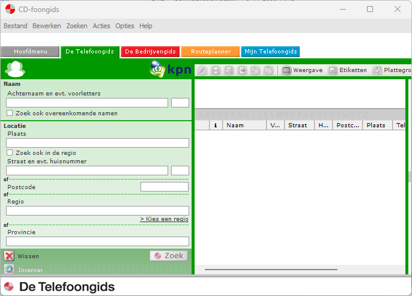The image size is (412, 296).
Task: Sort by the Straat column header
Action: click(299, 125)
